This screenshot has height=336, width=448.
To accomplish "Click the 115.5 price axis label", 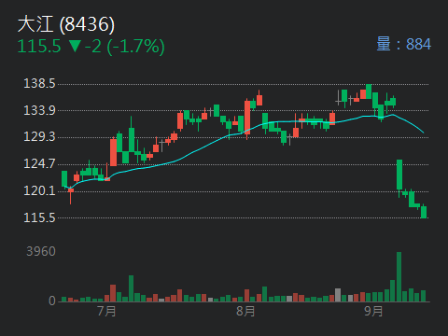I will (x=39, y=217).
